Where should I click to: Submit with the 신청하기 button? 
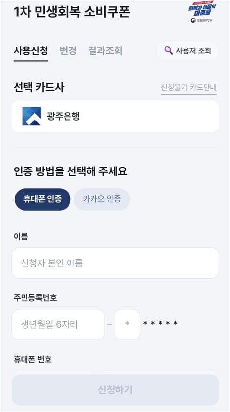pos(115,390)
